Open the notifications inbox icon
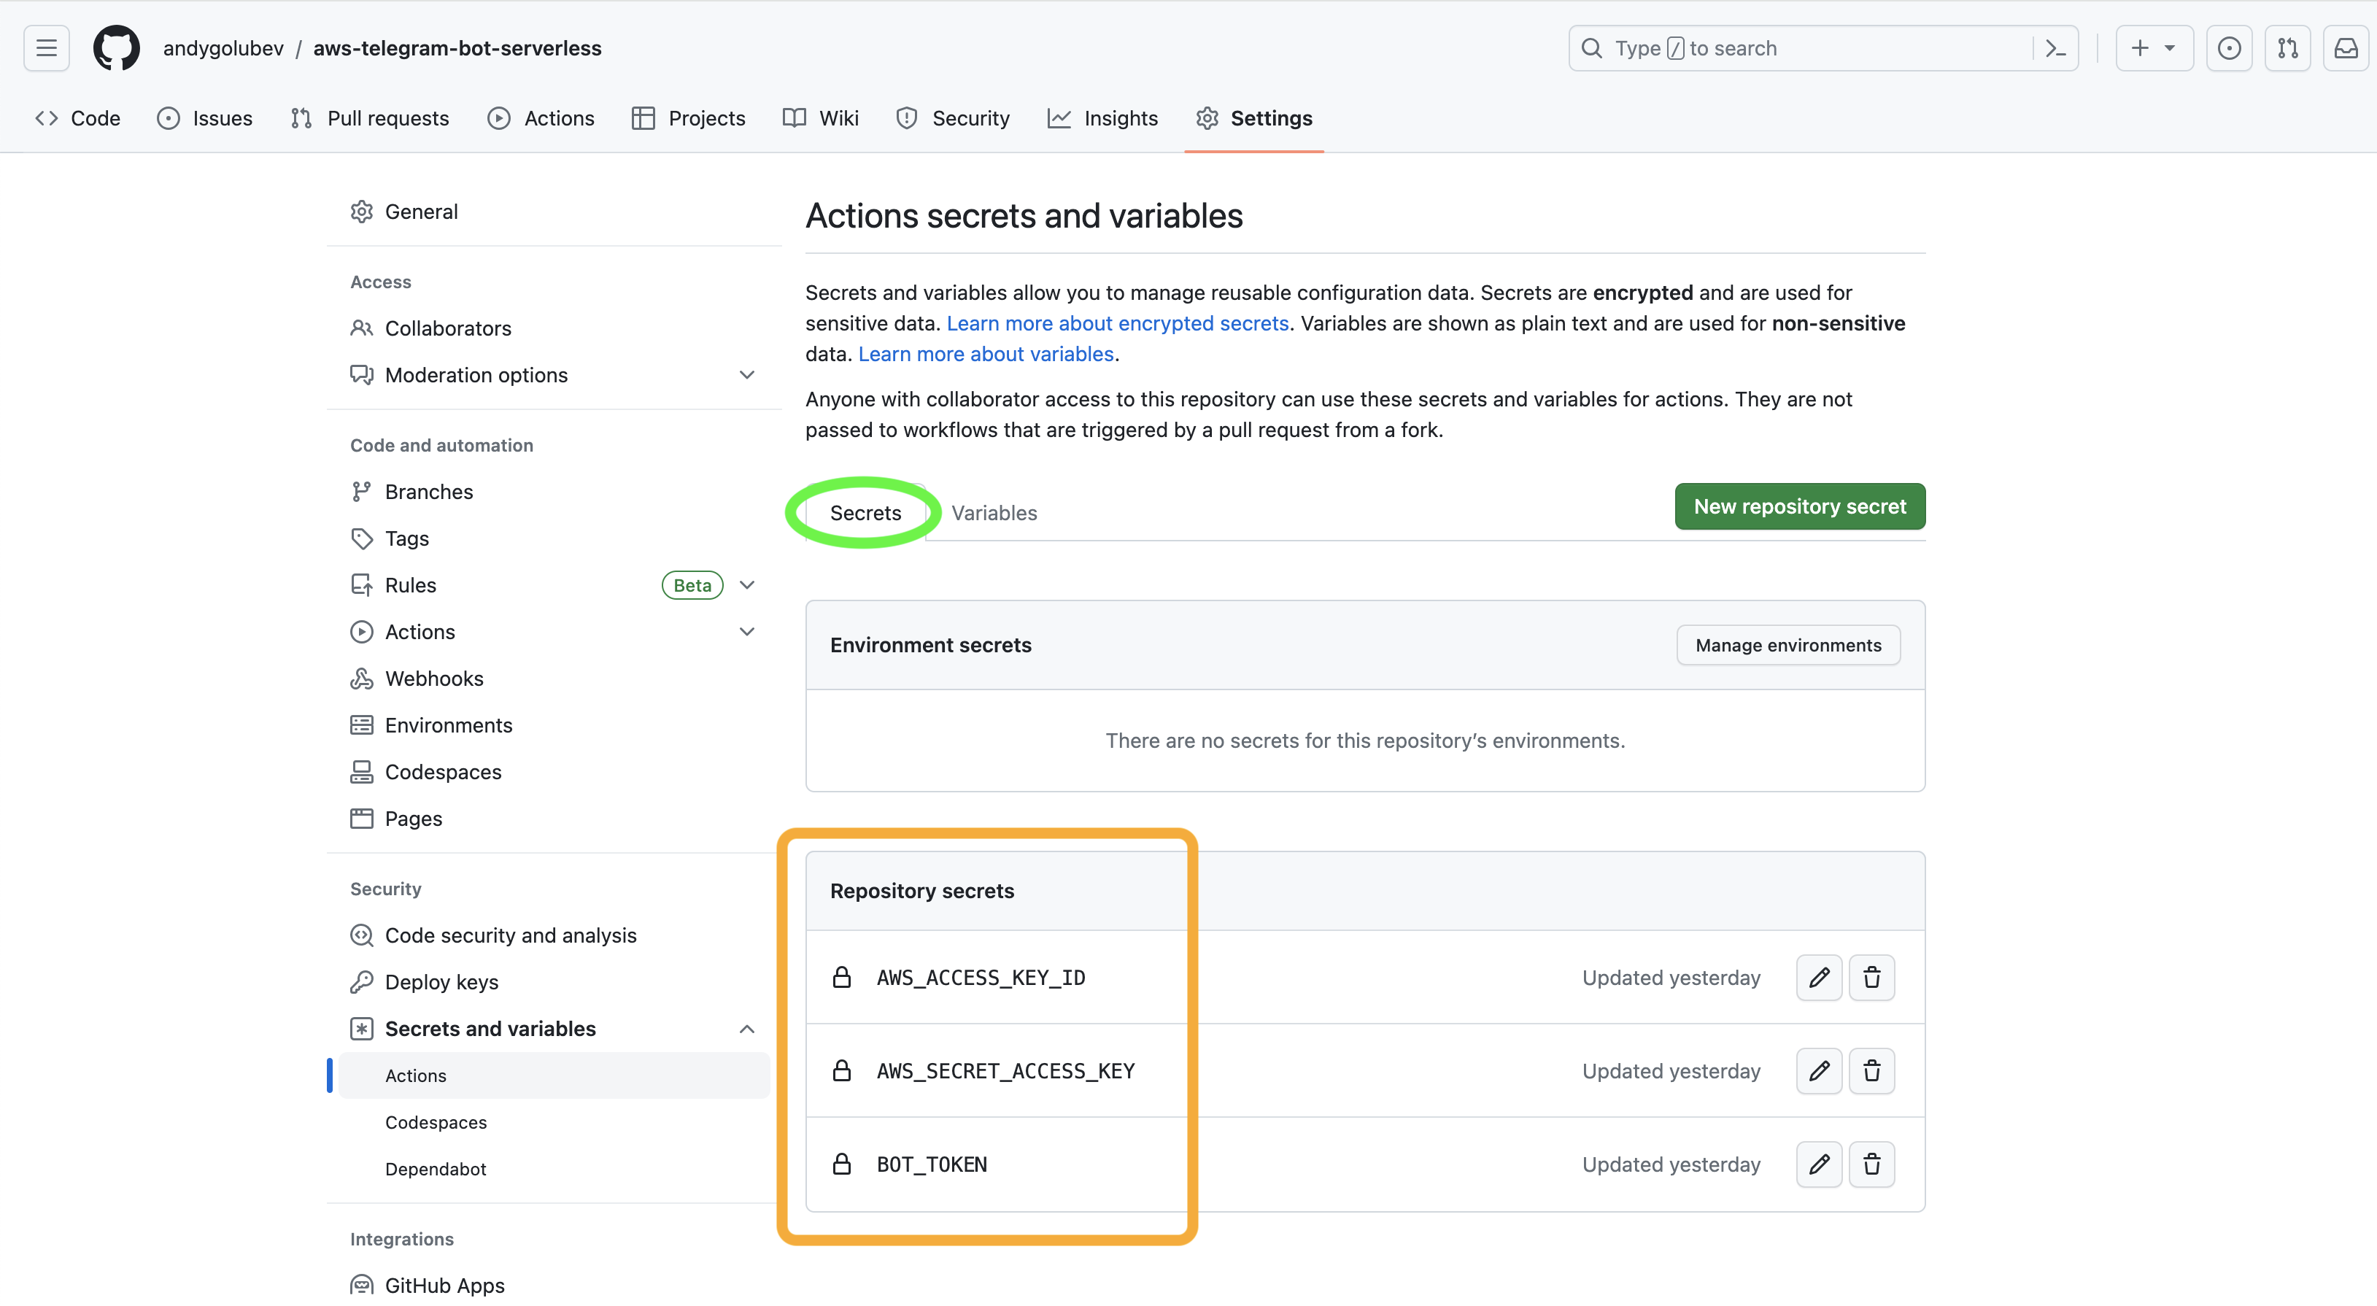The image size is (2377, 1306). coord(2346,48)
